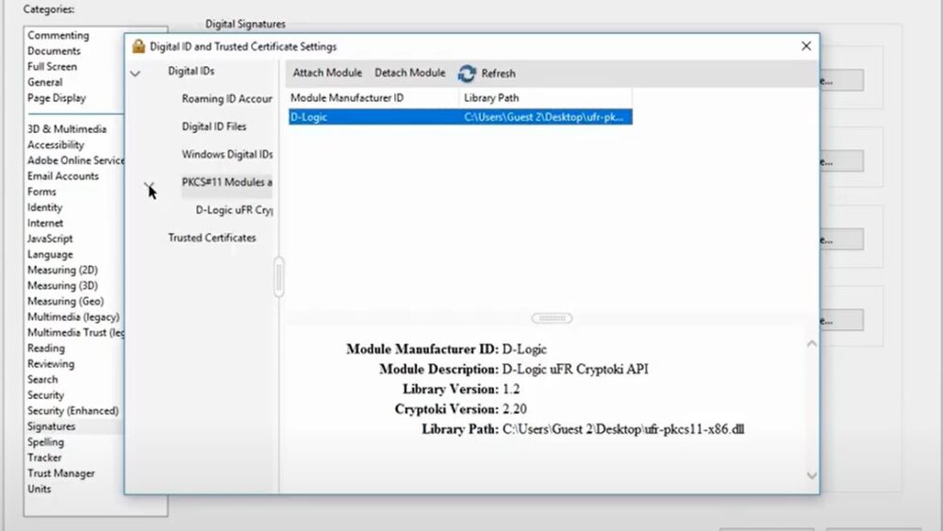Image resolution: width=943 pixels, height=531 pixels.
Task: Click the horizontal pane splitter handle
Action: point(552,318)
